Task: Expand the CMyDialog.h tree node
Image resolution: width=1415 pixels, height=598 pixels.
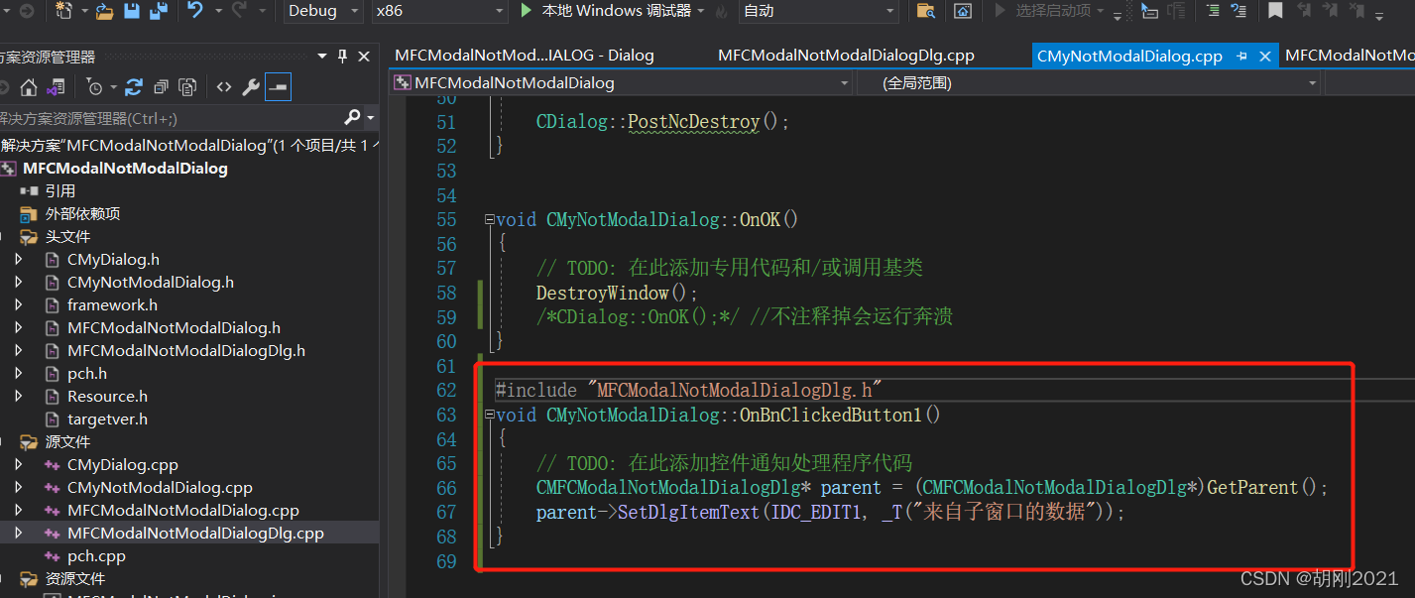Action: tap(18, 259)
